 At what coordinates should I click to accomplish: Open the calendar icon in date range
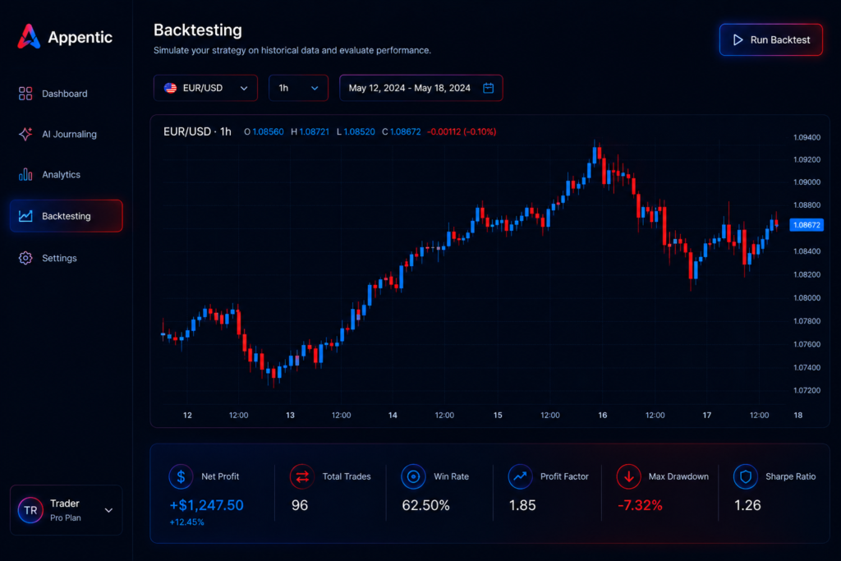point(488,88)
